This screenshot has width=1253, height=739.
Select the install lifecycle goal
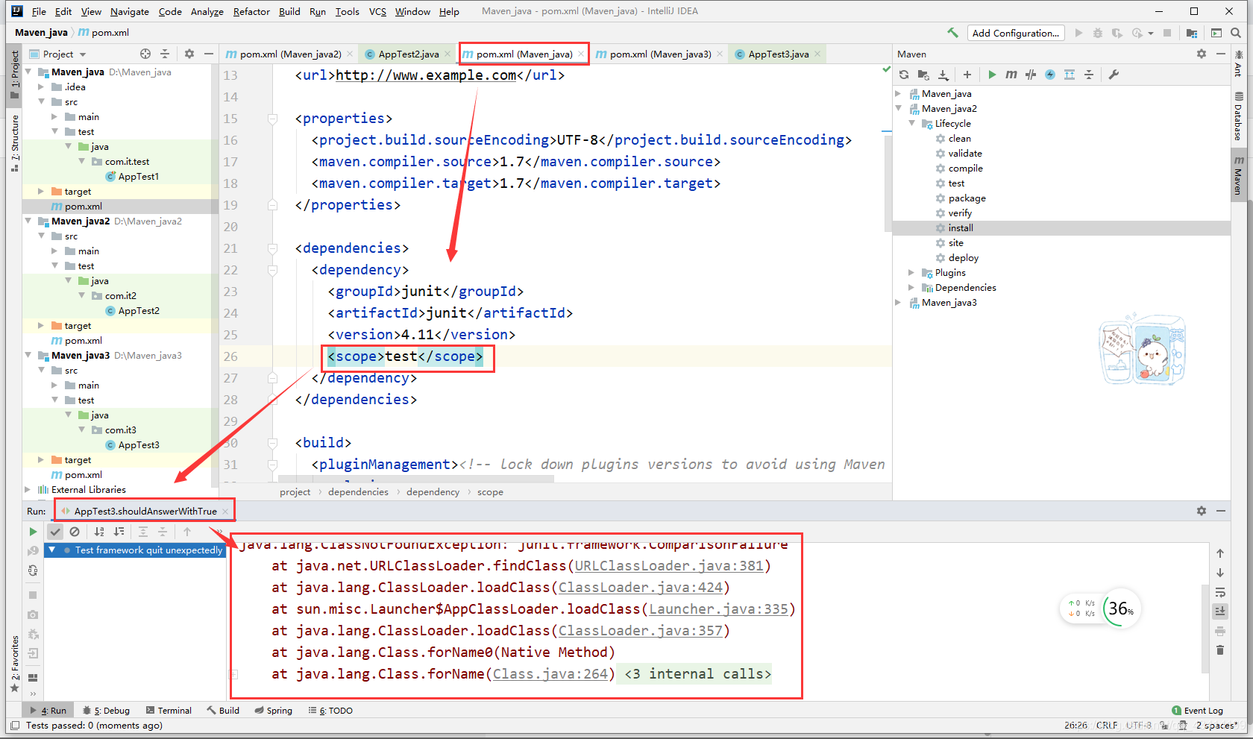tap(961, 228)
